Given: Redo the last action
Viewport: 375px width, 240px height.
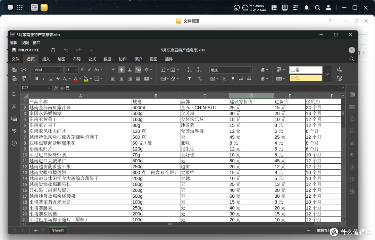Looking at the screenshot, I should coord(78,50).
